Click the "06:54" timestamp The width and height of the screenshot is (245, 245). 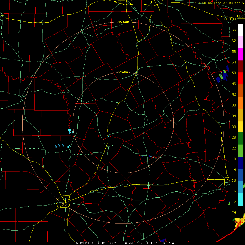point(168,243)
